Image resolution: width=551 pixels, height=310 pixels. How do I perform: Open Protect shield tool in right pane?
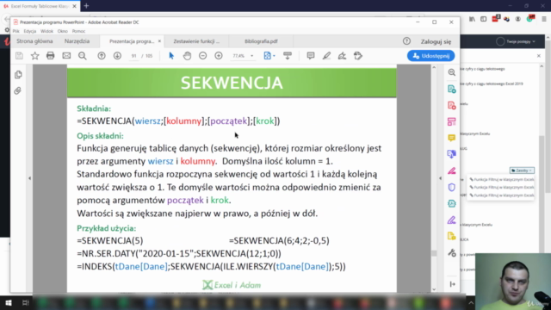coord(452,188)
